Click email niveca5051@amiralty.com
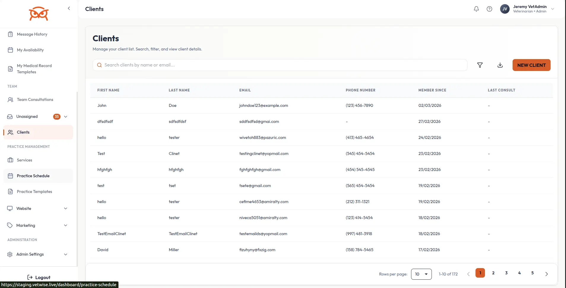The width and height of the screenshot is (566, 288). (263, 218)
